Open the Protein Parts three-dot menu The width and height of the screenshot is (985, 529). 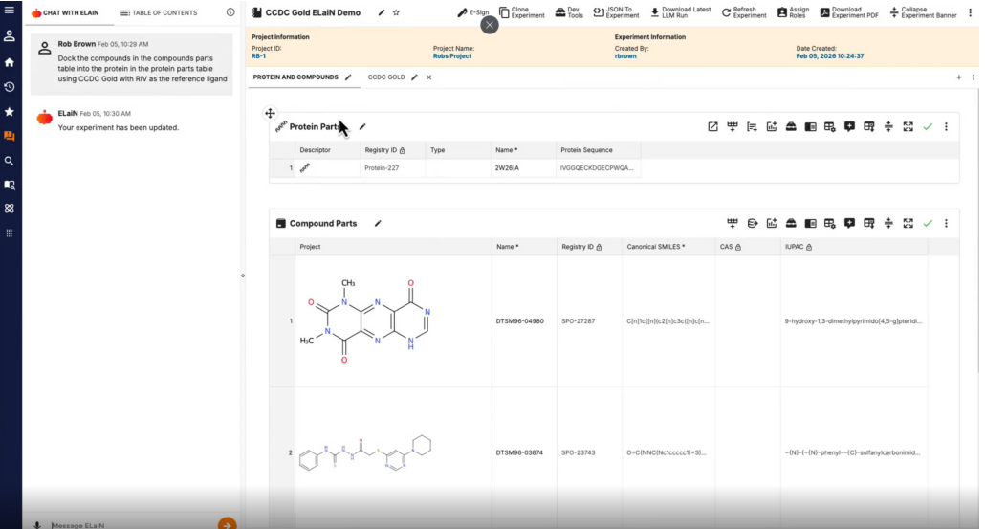[x=946, y=126]
